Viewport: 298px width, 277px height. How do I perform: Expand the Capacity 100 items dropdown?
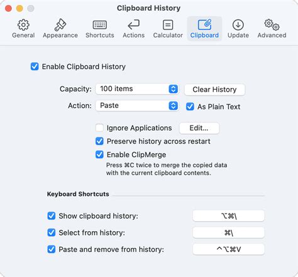(x=137, y=89)
